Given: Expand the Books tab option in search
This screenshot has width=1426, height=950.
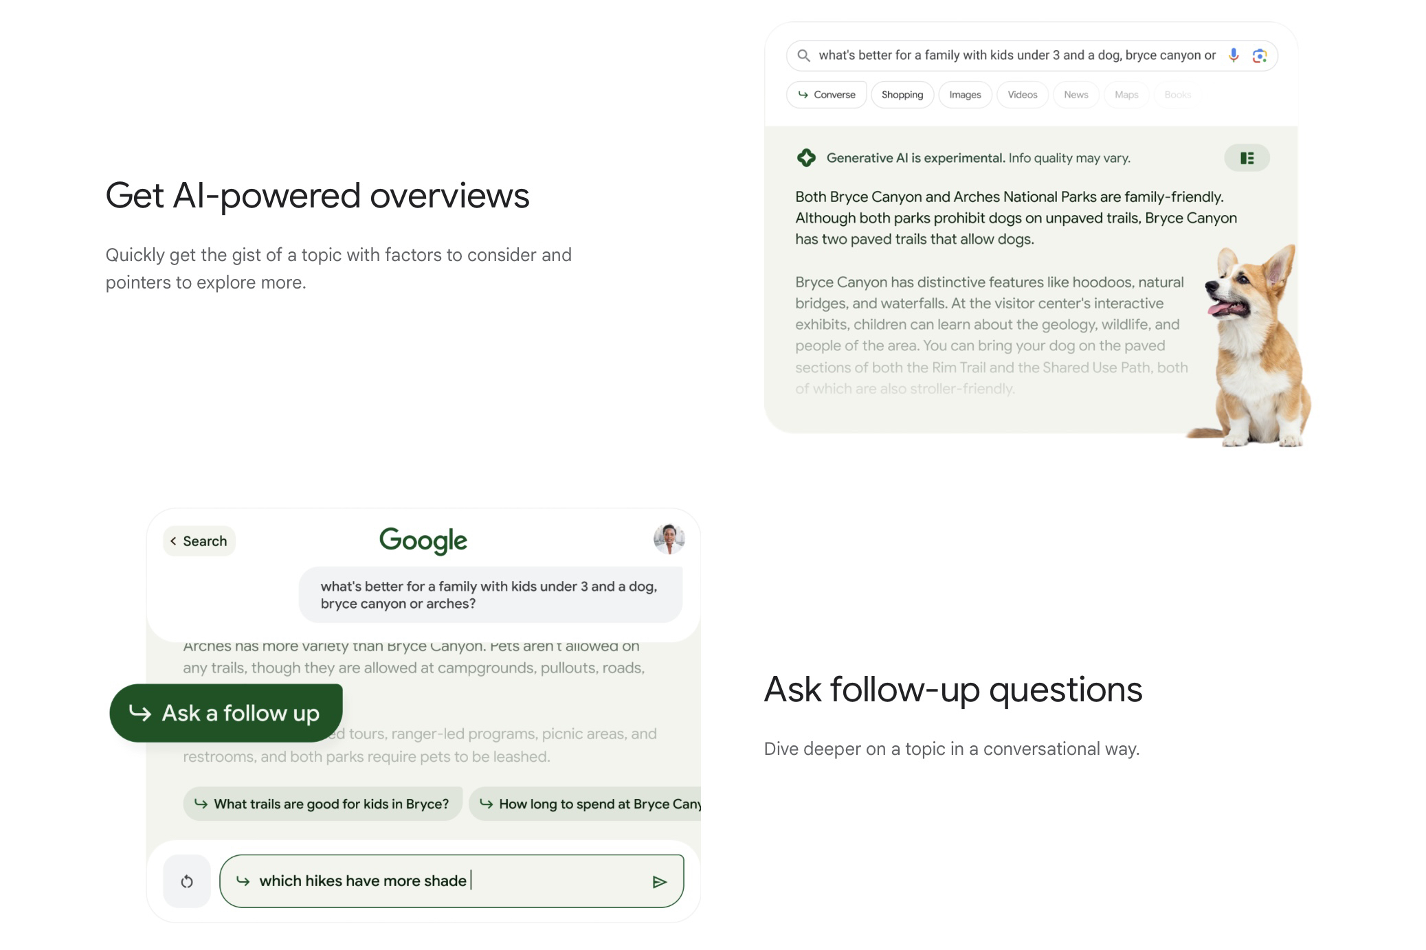Looking at the screenshot, I should pos(1177,94).
